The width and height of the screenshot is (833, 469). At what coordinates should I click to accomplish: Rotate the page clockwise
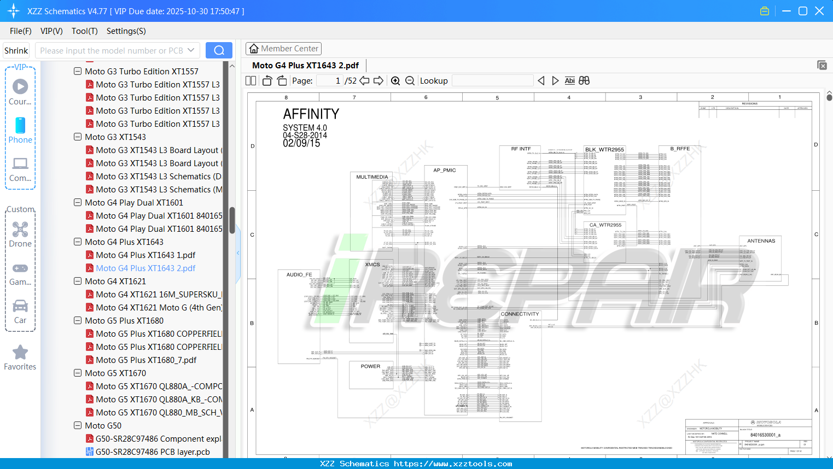[x=282, y=81]
